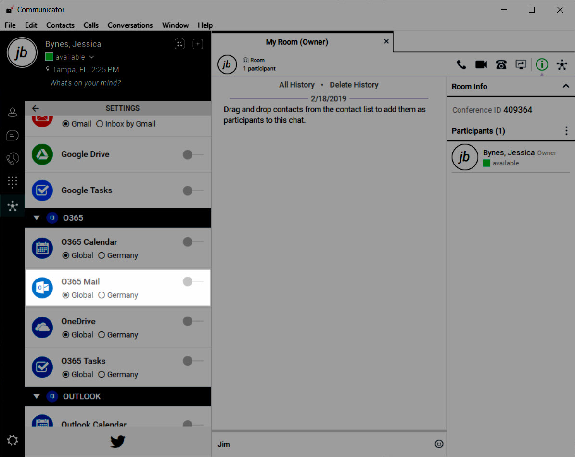This screenshot has height=457, width=575.
Task: Open the Chat history icon in sidebar
Action: tap(13, 136)
